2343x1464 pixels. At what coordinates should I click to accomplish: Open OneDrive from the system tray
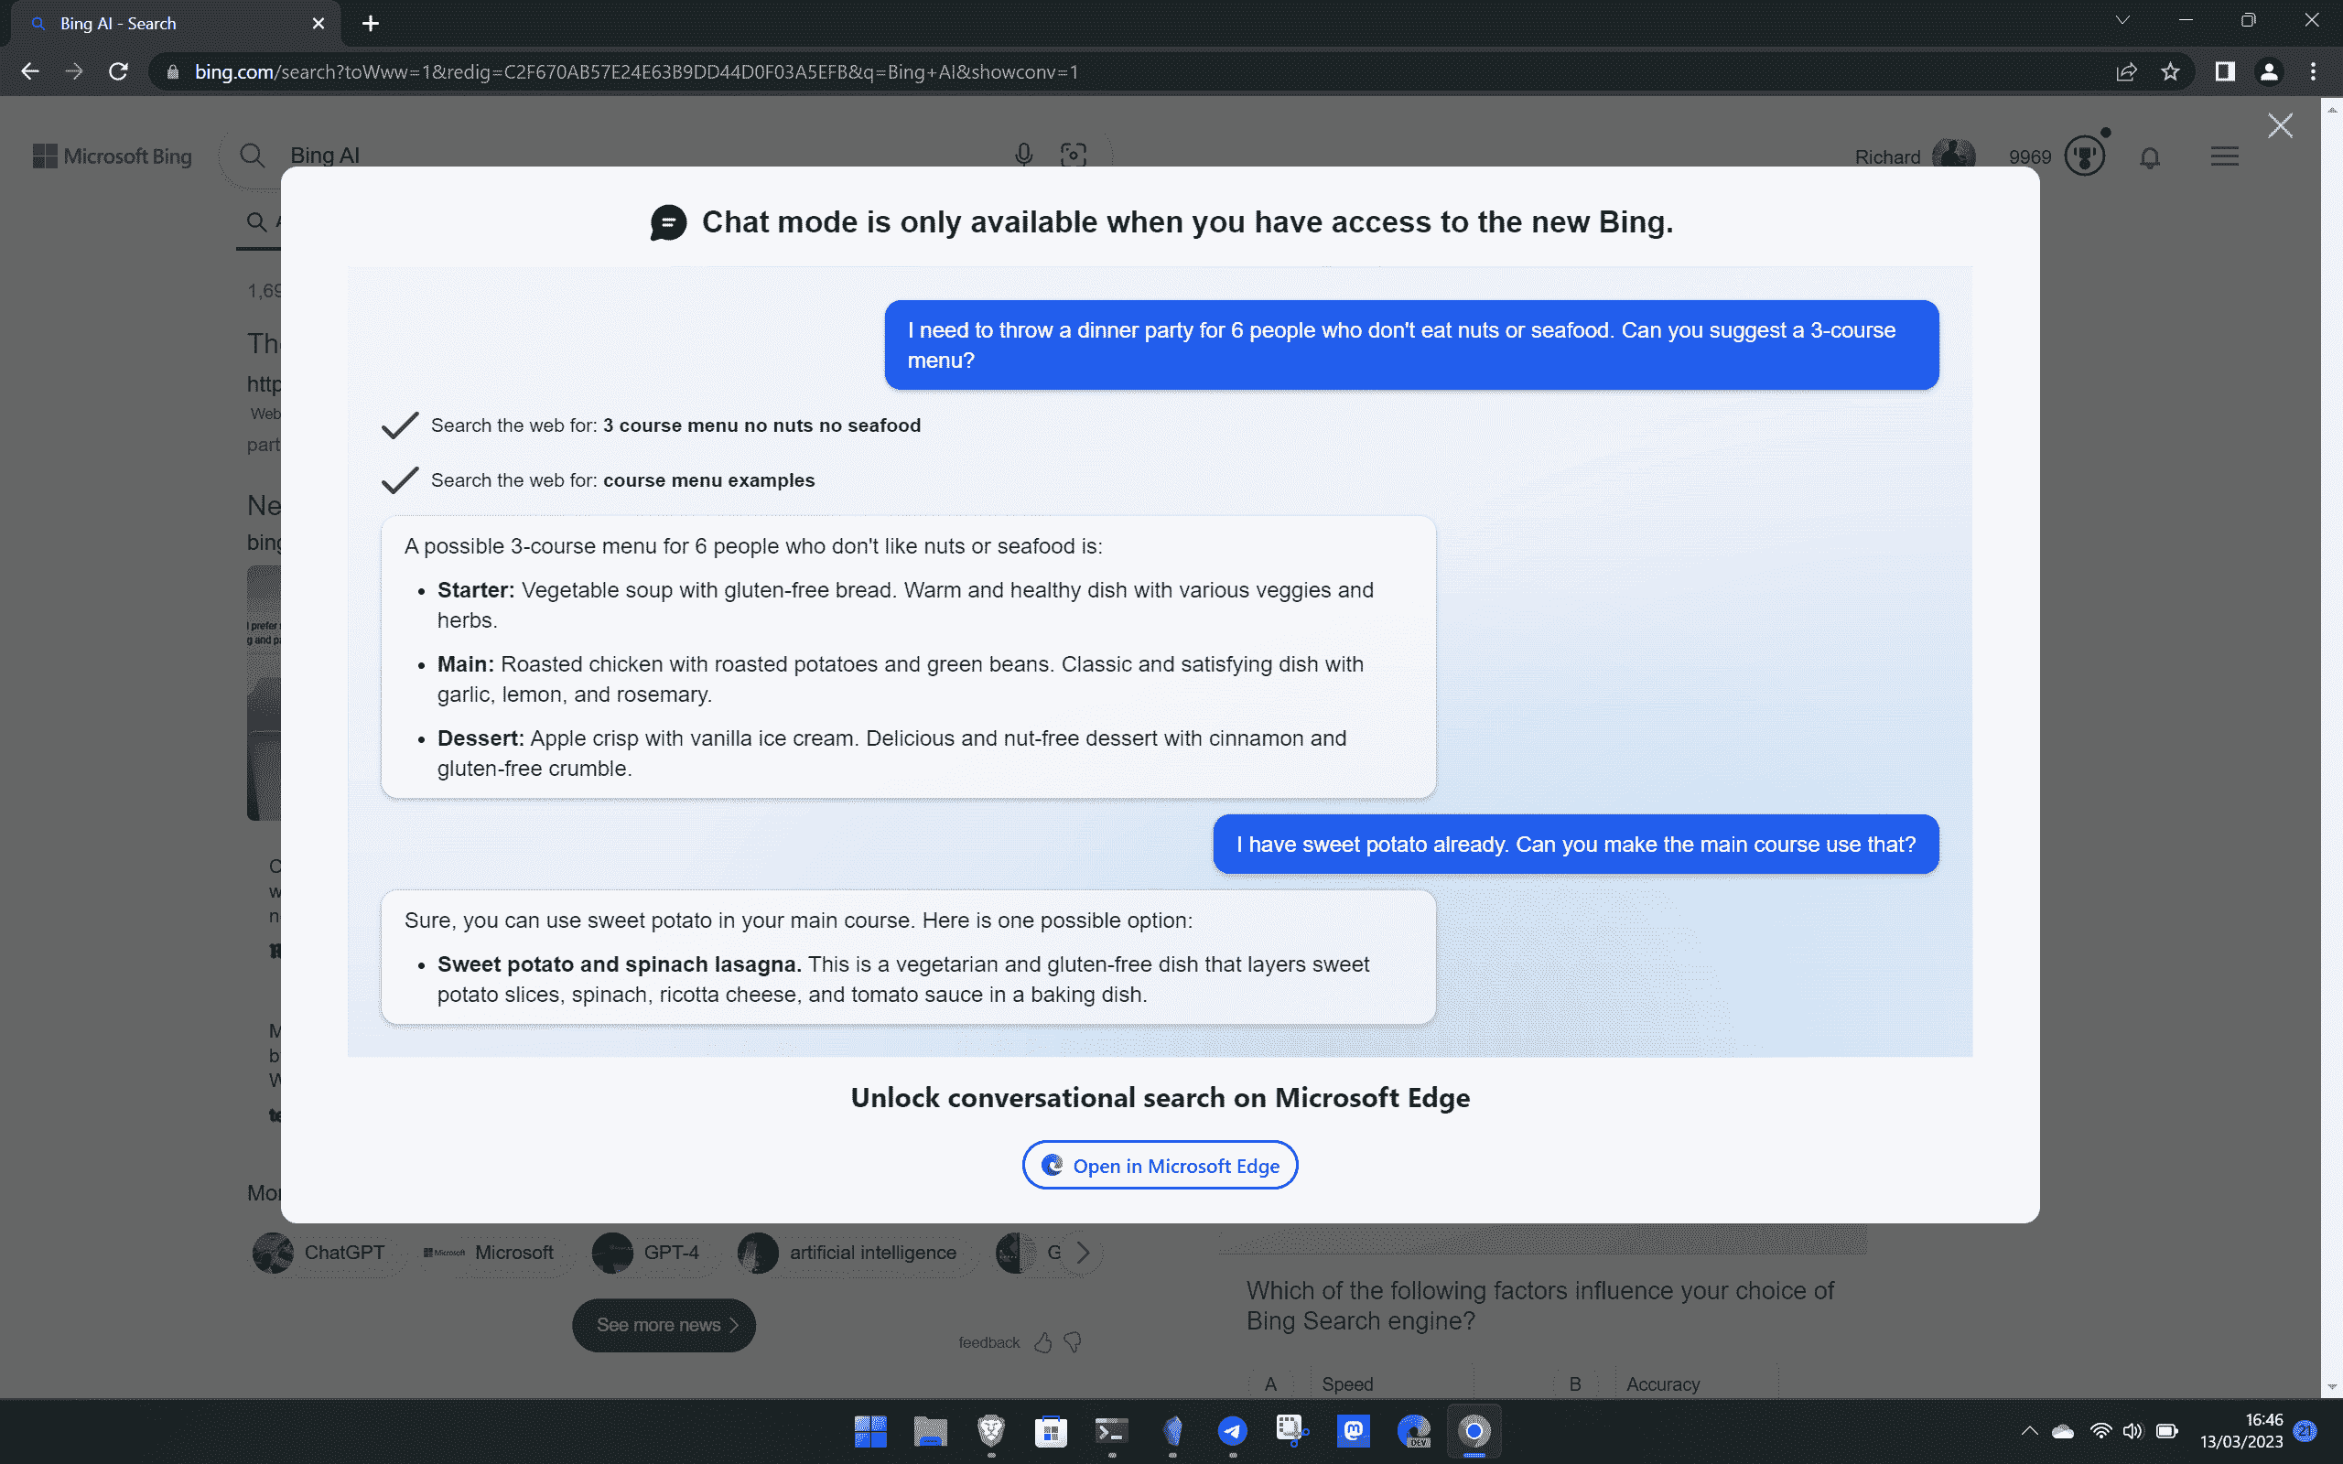pos(2063,1431)
